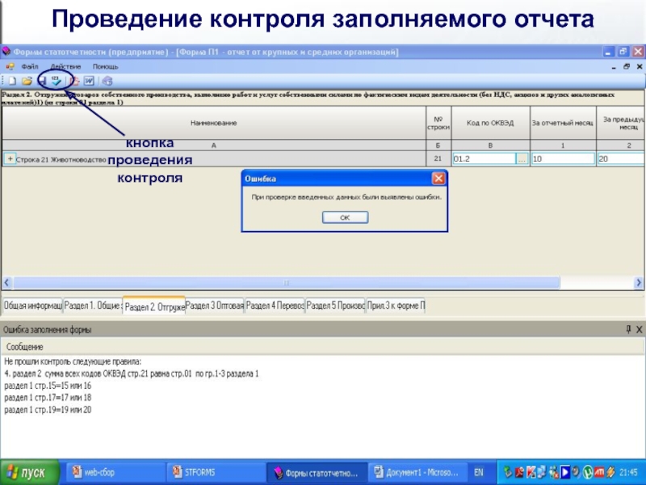Click the network computers tray icon

tap(541, 472)
